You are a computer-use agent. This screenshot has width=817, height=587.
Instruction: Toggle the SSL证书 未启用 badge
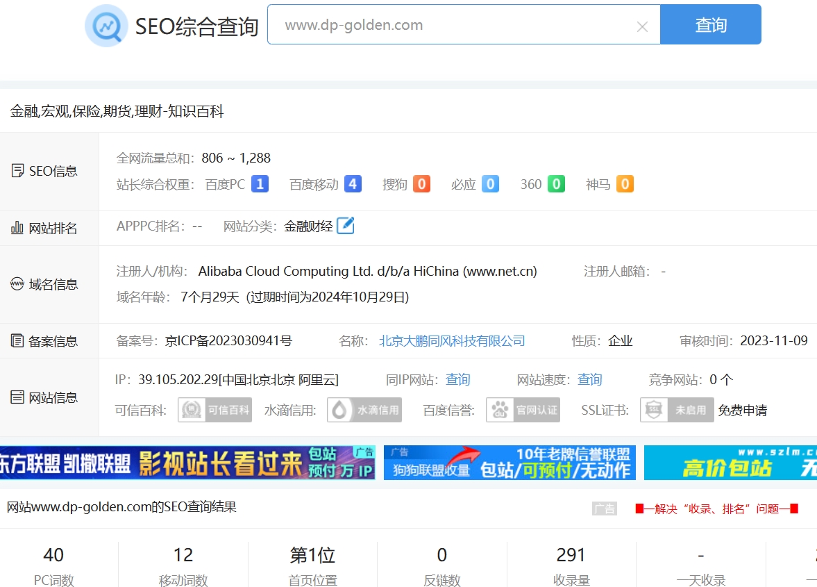coord(676,410)
